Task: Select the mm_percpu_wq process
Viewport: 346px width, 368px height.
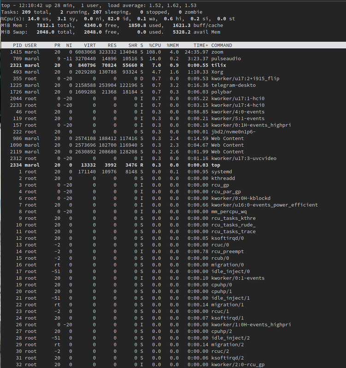Action: [174, 212]
